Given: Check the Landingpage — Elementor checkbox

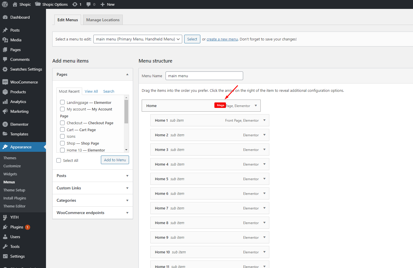Looking at the screenshot, I should [x=62, y=102].
